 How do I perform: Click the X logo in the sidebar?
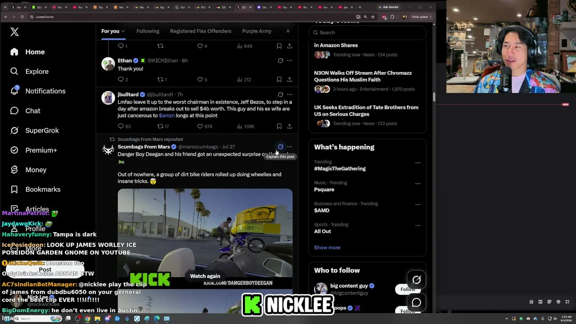(14, 32)
